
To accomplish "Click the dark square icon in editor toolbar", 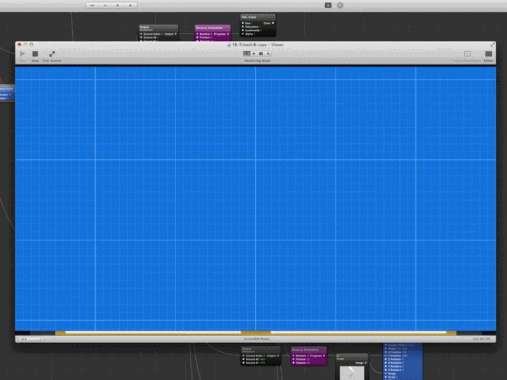I will 328,5.
